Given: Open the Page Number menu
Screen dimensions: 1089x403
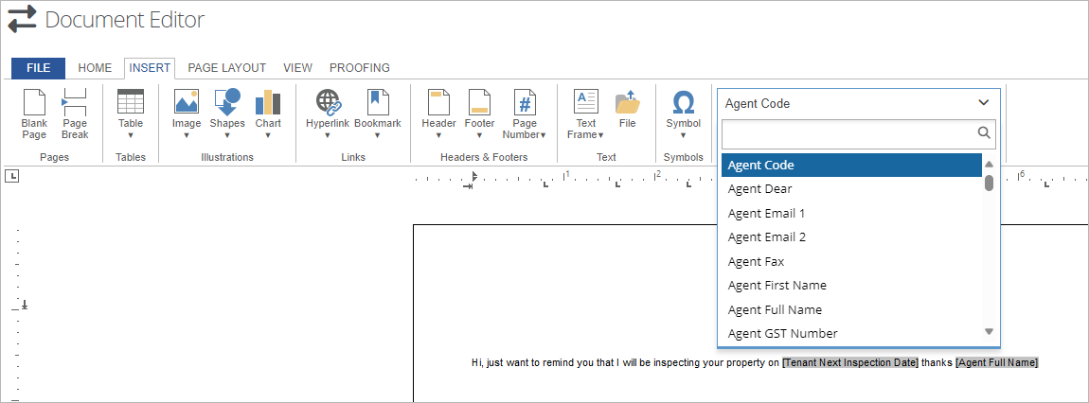Looking at the screenshot, I should coord(525,114).
